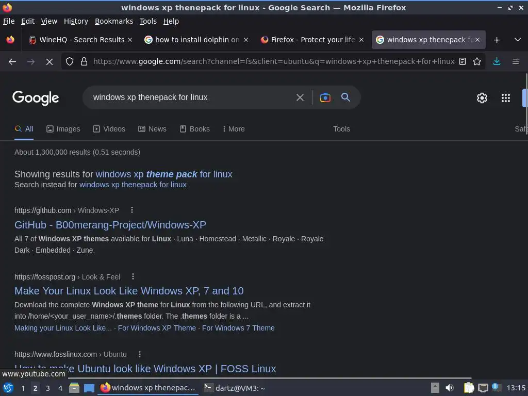
Task: Close the Firefox - Protect your life tab
Action: click(361, 40)
